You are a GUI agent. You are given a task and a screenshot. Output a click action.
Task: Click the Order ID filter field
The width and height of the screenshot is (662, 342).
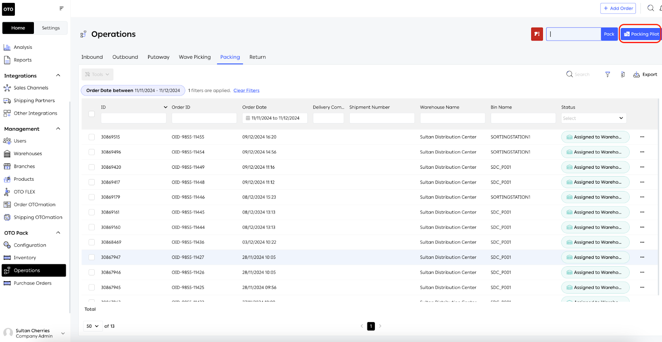pos(204,118)
